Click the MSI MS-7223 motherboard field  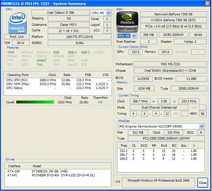[x=170, y=64]
